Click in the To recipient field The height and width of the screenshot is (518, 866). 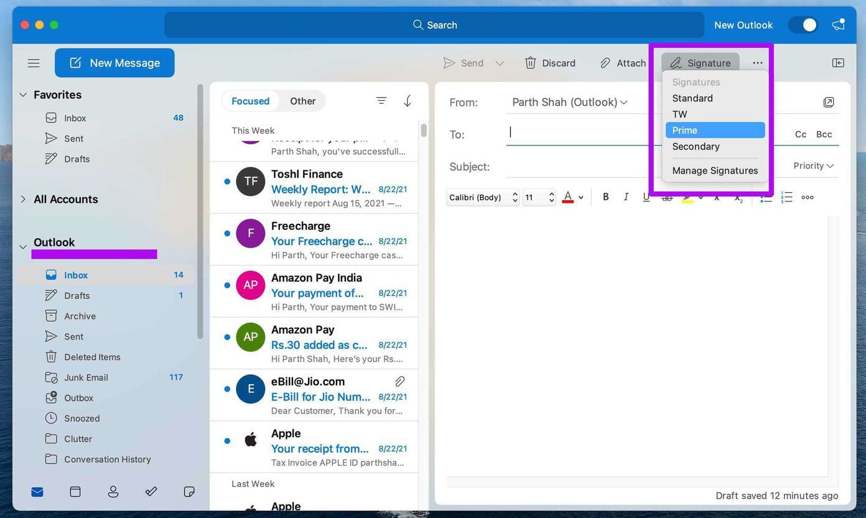point(585,133)
